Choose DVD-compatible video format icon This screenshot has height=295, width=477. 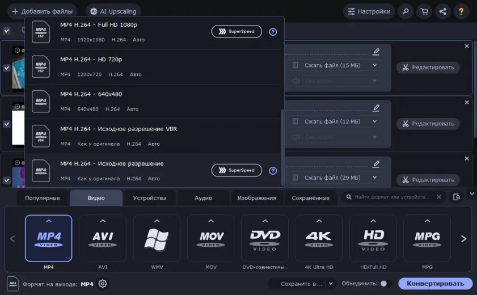point(265,238)
